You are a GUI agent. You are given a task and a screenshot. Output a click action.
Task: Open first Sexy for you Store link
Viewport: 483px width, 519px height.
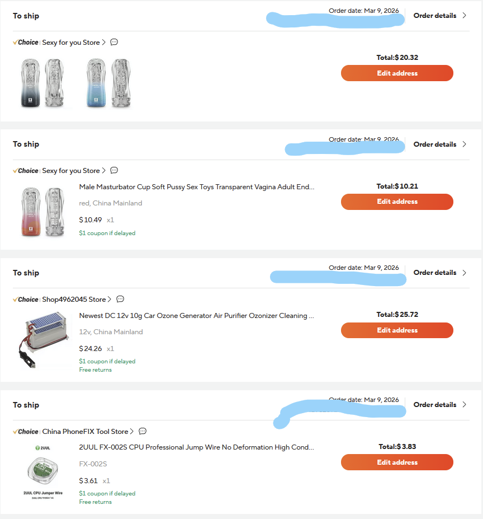[71, 43]
